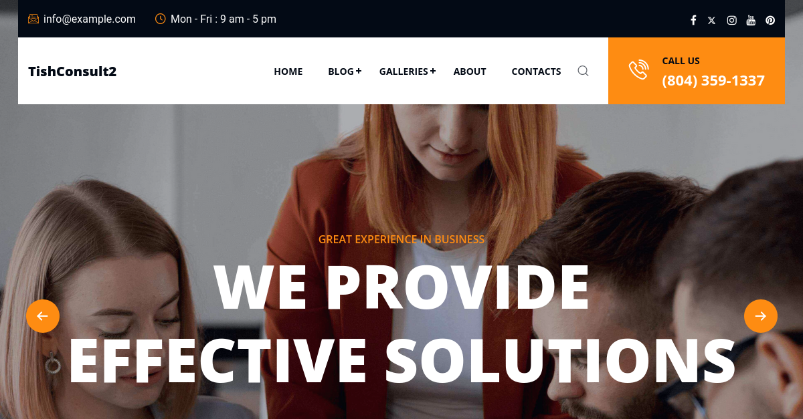Click the Galleries menu label
Screen dimensions: 803x419
pos(404,72)
